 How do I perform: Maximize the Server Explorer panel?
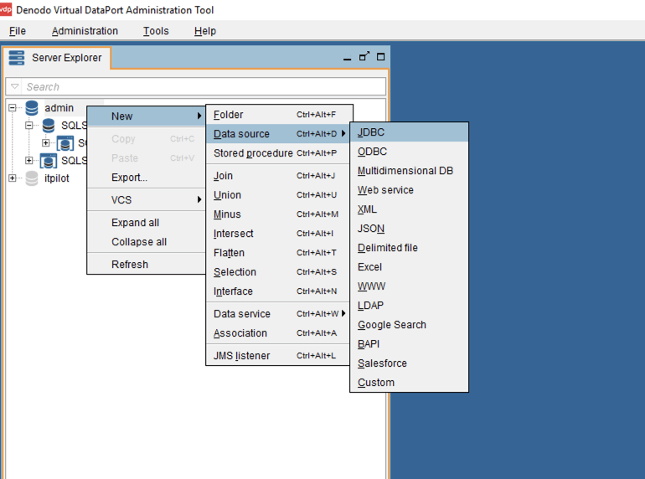[x=381, y=57]
